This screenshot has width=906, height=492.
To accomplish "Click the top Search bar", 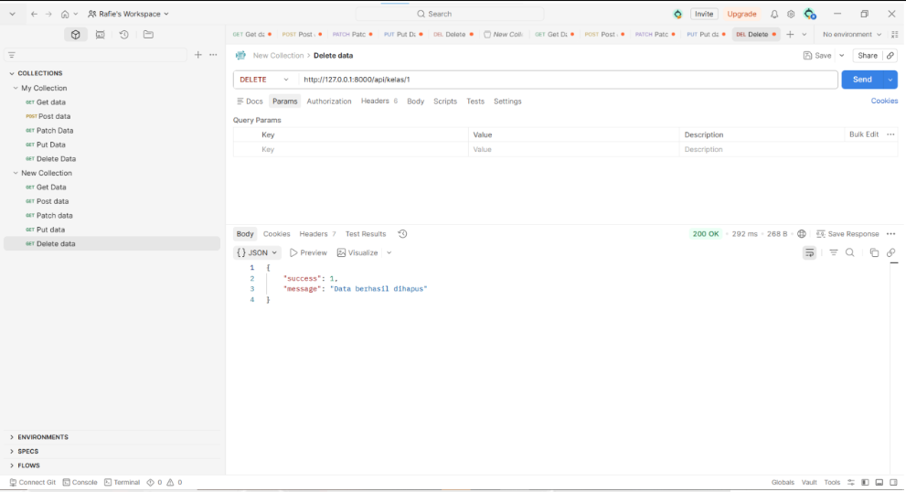I will pyautogui.click(x=450, y=14).
